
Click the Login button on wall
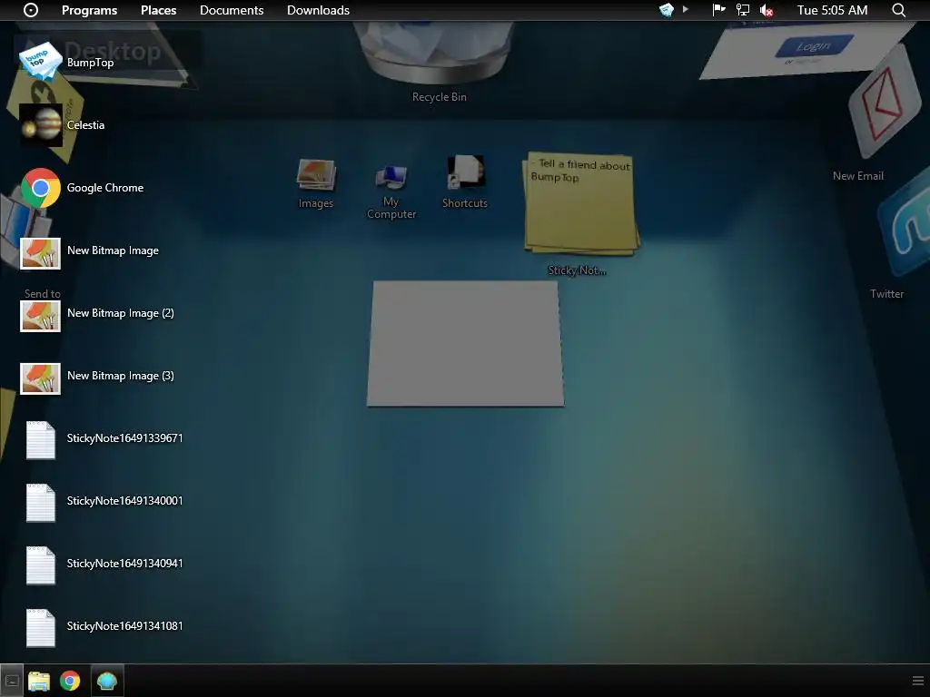tap(814, 46)
